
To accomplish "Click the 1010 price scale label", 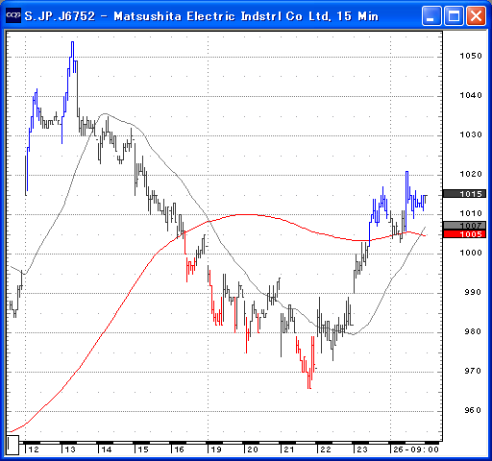I will click(x=471, y=213).
